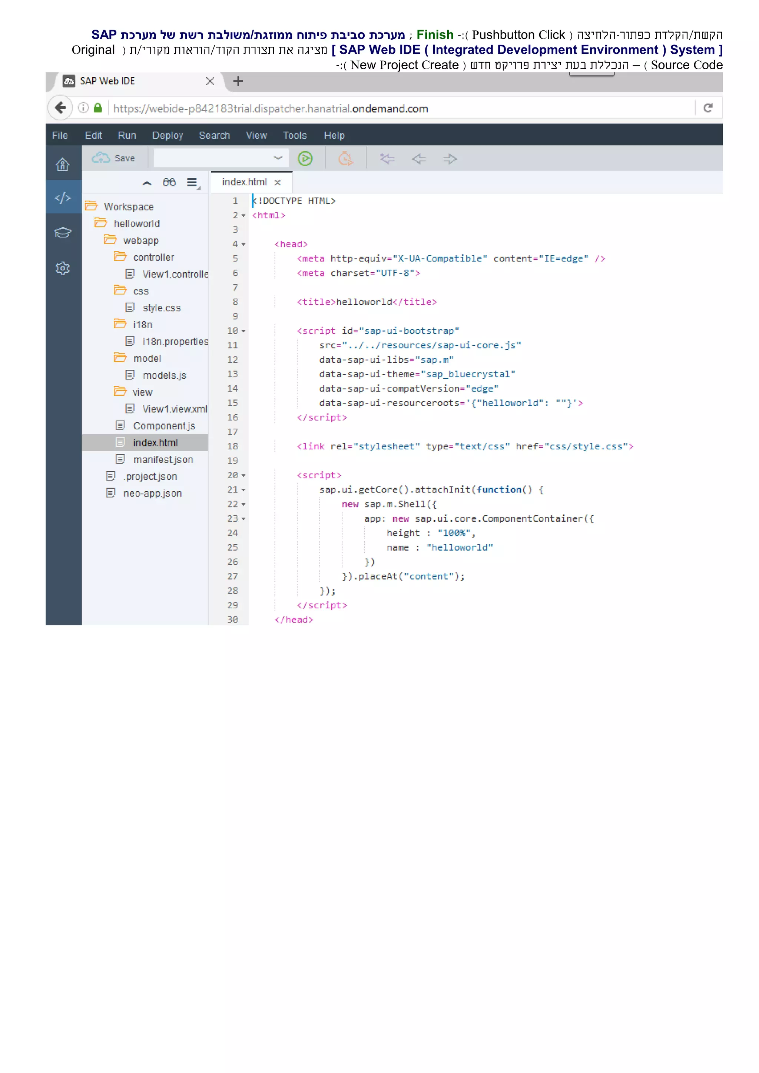Click the sap_bluecrystal theme value on line 13

pyautogui.click(x=468, y=374)
